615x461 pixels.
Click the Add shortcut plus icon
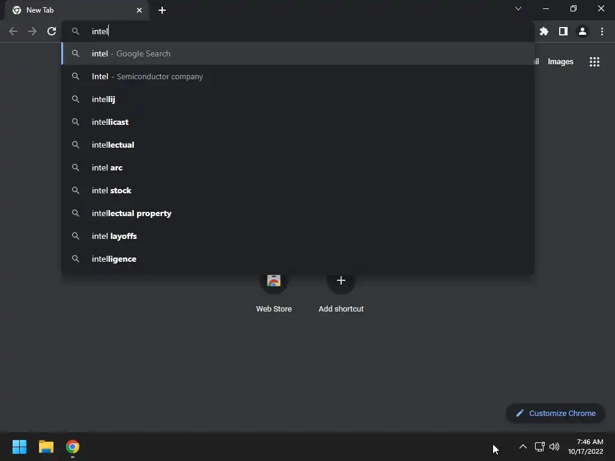coord(341,281)
